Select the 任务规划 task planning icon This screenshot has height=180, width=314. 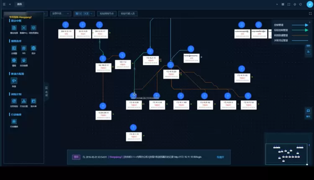coord(14,101)
